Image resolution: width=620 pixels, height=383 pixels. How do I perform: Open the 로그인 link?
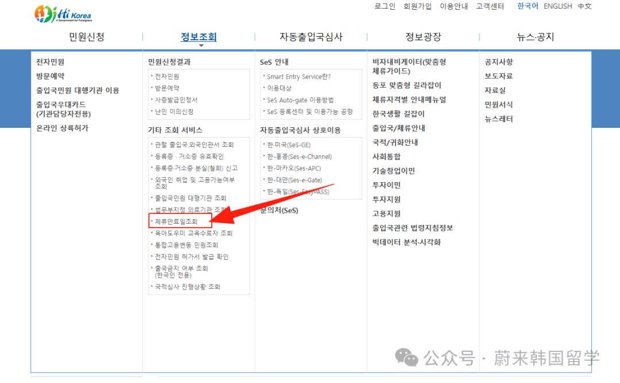coord(385,6)
